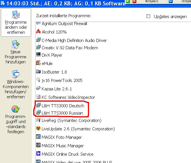Select 'Kazaa Lite 2.6.1' entry
The height and width of the screenshot is (163, 191).
coord(57,89)
